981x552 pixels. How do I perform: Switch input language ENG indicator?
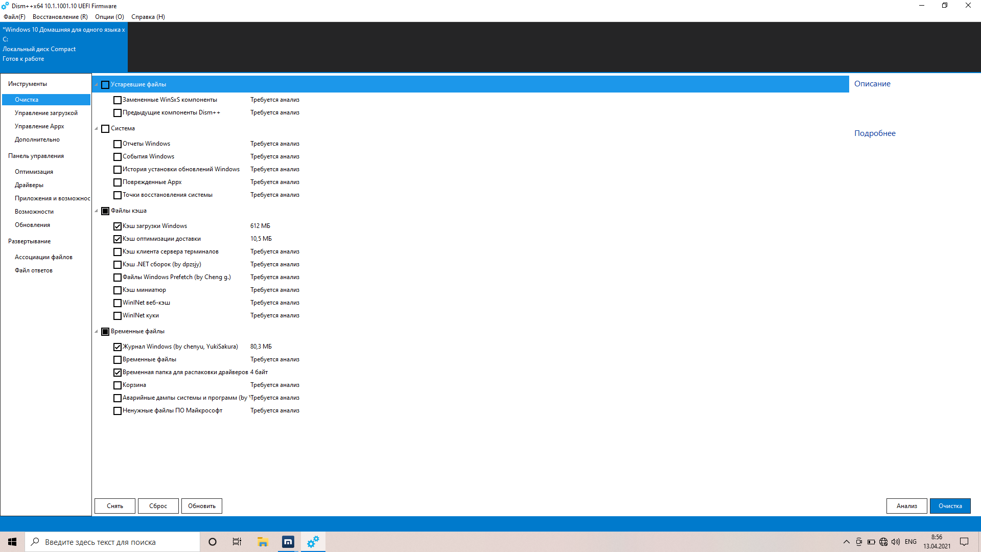pyautogui.click(x=910, y=542)
